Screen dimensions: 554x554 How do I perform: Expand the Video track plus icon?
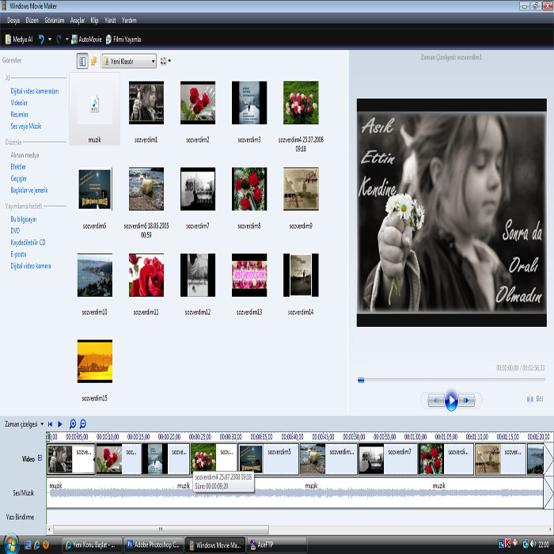(x=40, y=458)
